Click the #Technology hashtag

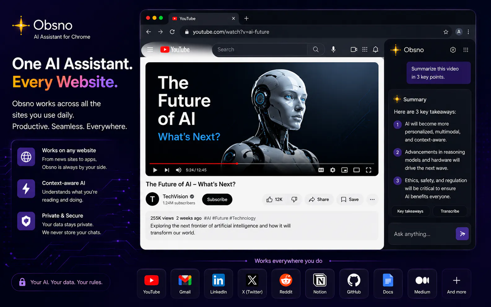point(242,218)
